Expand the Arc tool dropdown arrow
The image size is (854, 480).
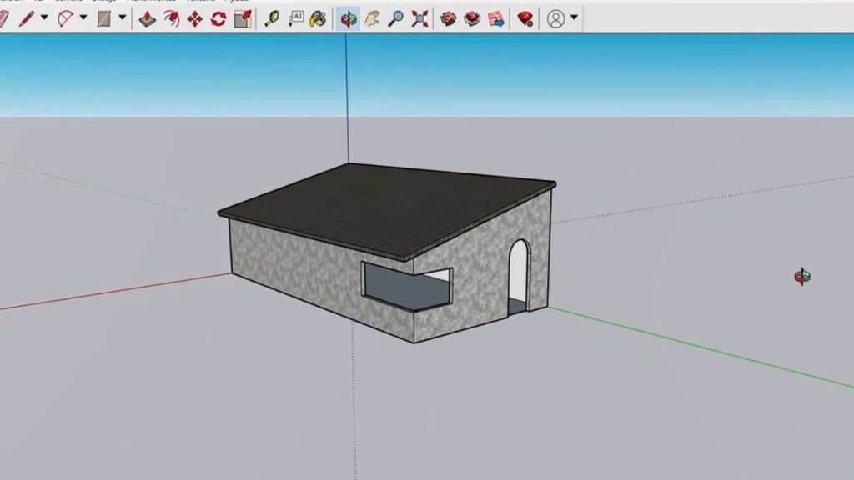coord(83,18)
